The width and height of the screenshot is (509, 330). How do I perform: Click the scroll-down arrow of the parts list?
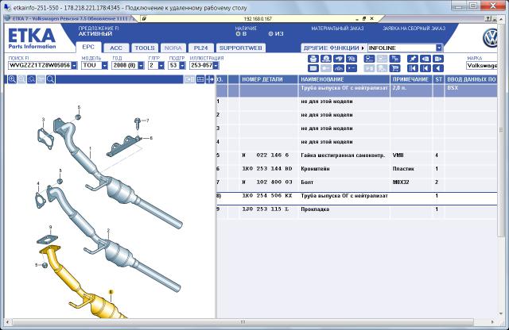click(x=501, y=313)
